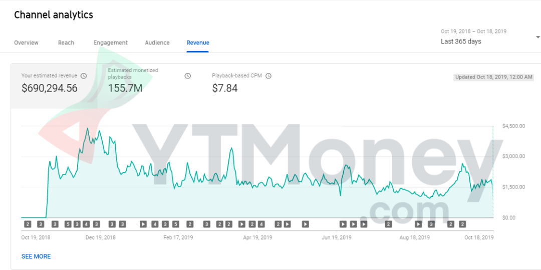Go to the Engagement tab
Viewport: 541px width, 270px height.
pos(111,42)
